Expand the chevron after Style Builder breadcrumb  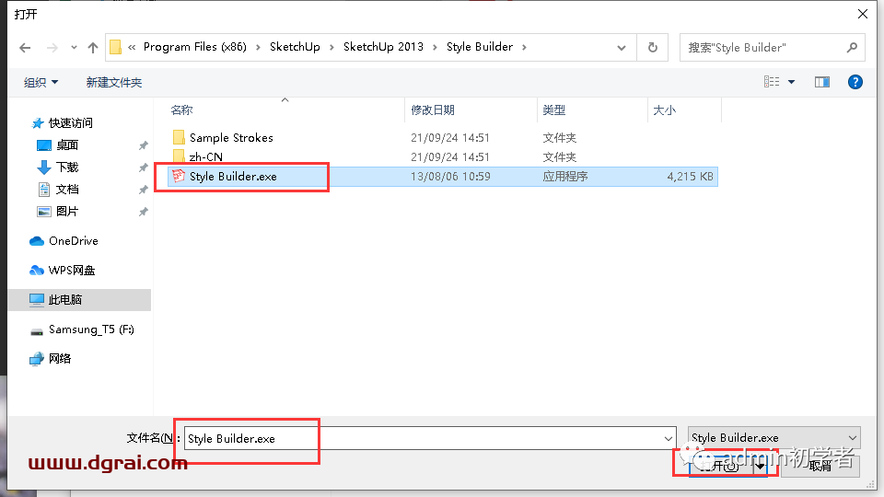click(524, 47)
